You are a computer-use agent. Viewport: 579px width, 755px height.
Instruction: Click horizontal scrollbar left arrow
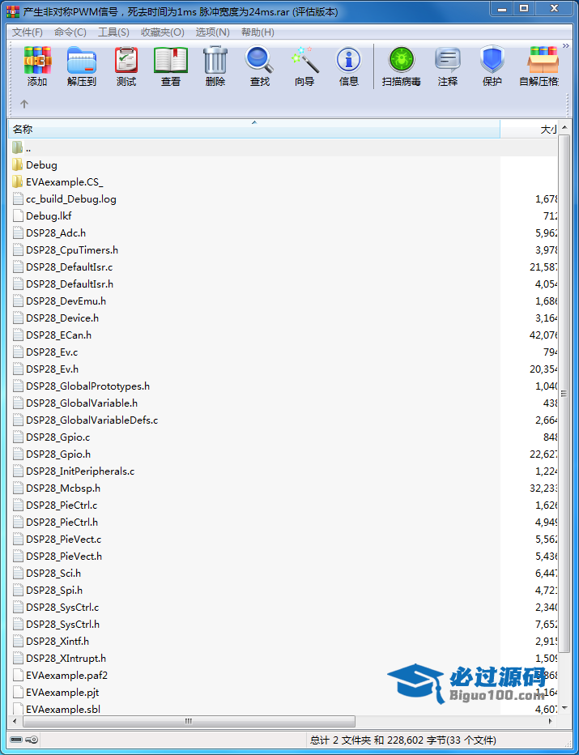coord(15,721)
